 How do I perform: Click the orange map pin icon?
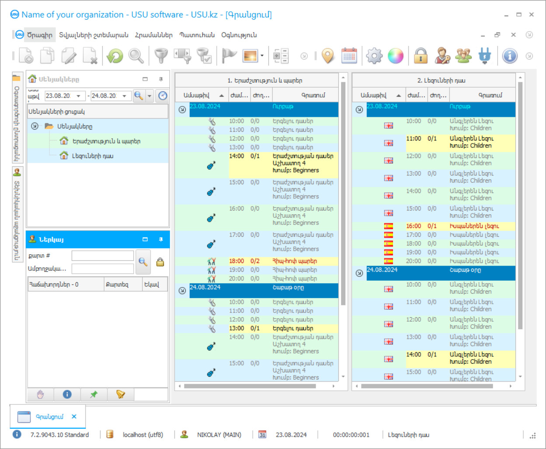pyautogui.click(x=328, y=56)
